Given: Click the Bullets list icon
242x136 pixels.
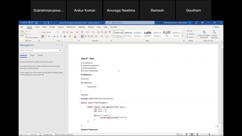Looking at the screenshot, I should [x=82, y=32].
